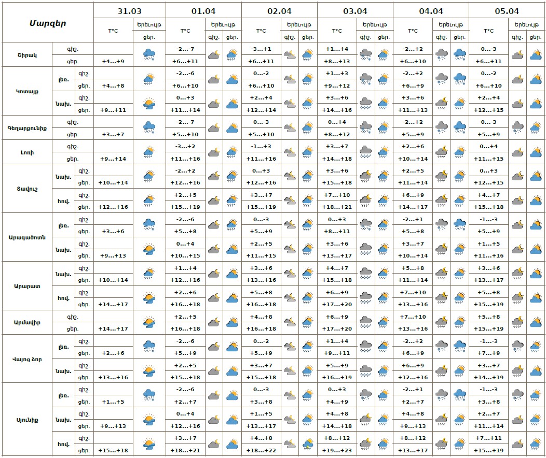The image size is (546, 458).
Task: Select Shirak's day weather icon for 03.04
Action: pyautogui.click(x=384, y=55)
